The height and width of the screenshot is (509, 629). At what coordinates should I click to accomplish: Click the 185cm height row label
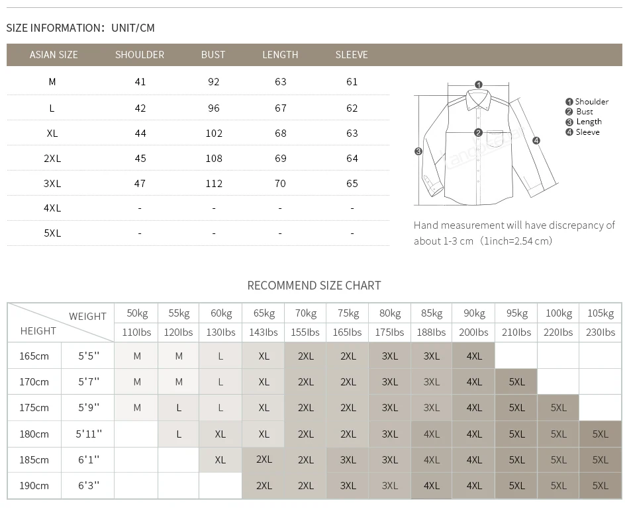coord(34,459)
